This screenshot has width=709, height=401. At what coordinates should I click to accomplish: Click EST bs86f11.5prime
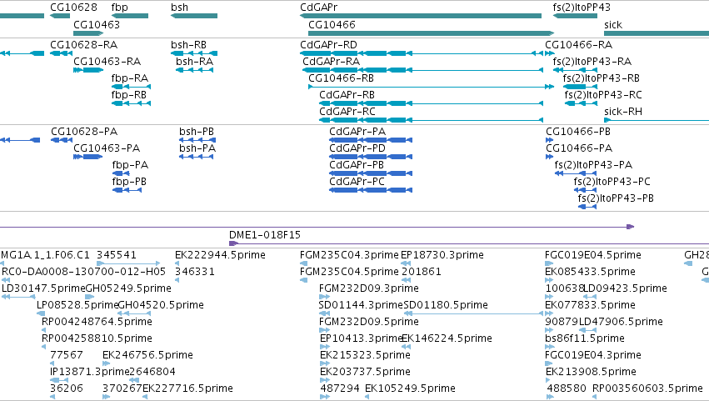point(585,339)
